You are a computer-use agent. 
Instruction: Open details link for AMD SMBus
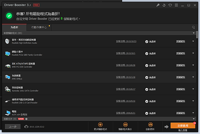pyautogui.click(x=181, y=77)
